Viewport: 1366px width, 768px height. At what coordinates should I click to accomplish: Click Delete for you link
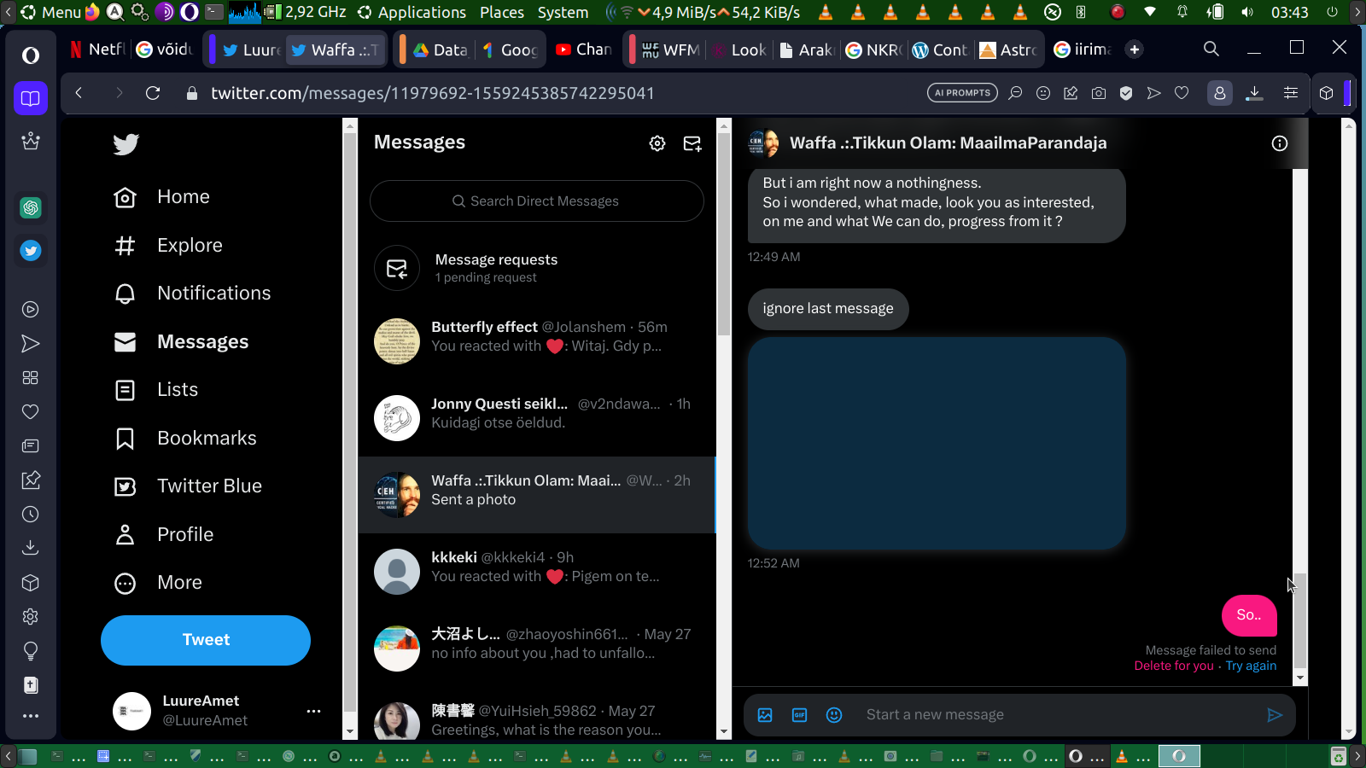(1174, 666)
